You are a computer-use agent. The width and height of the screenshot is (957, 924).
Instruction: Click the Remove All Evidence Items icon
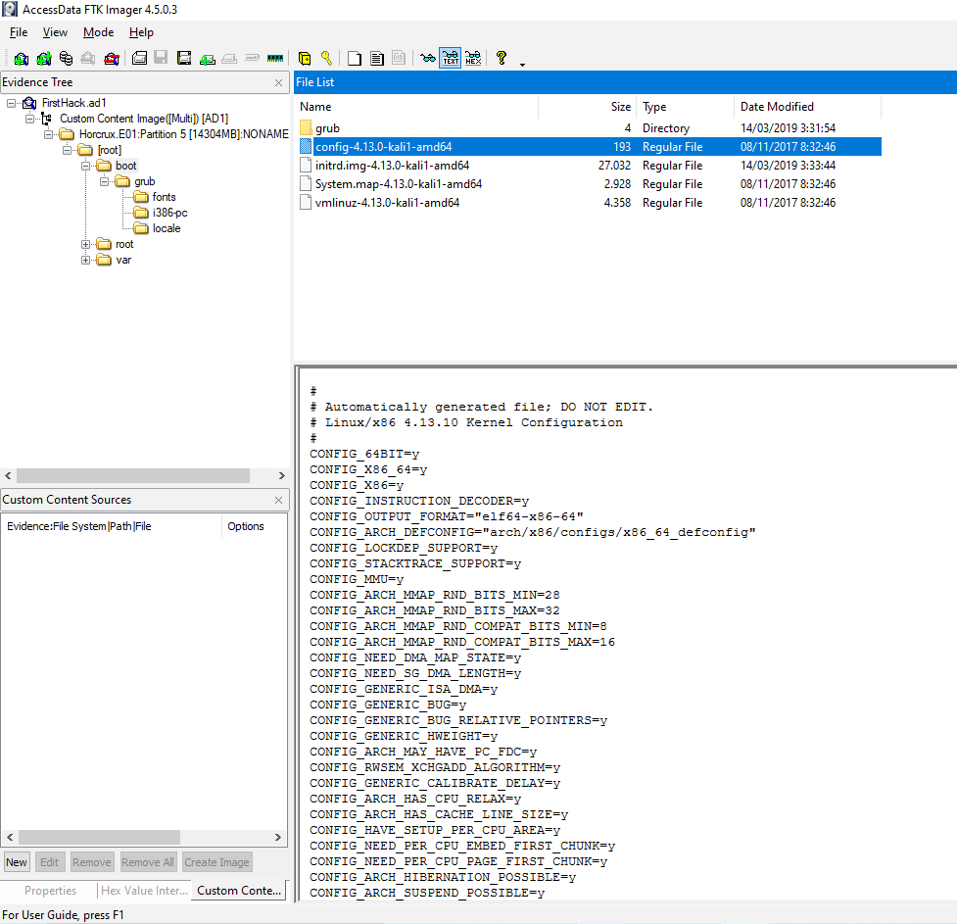(112, 59)
